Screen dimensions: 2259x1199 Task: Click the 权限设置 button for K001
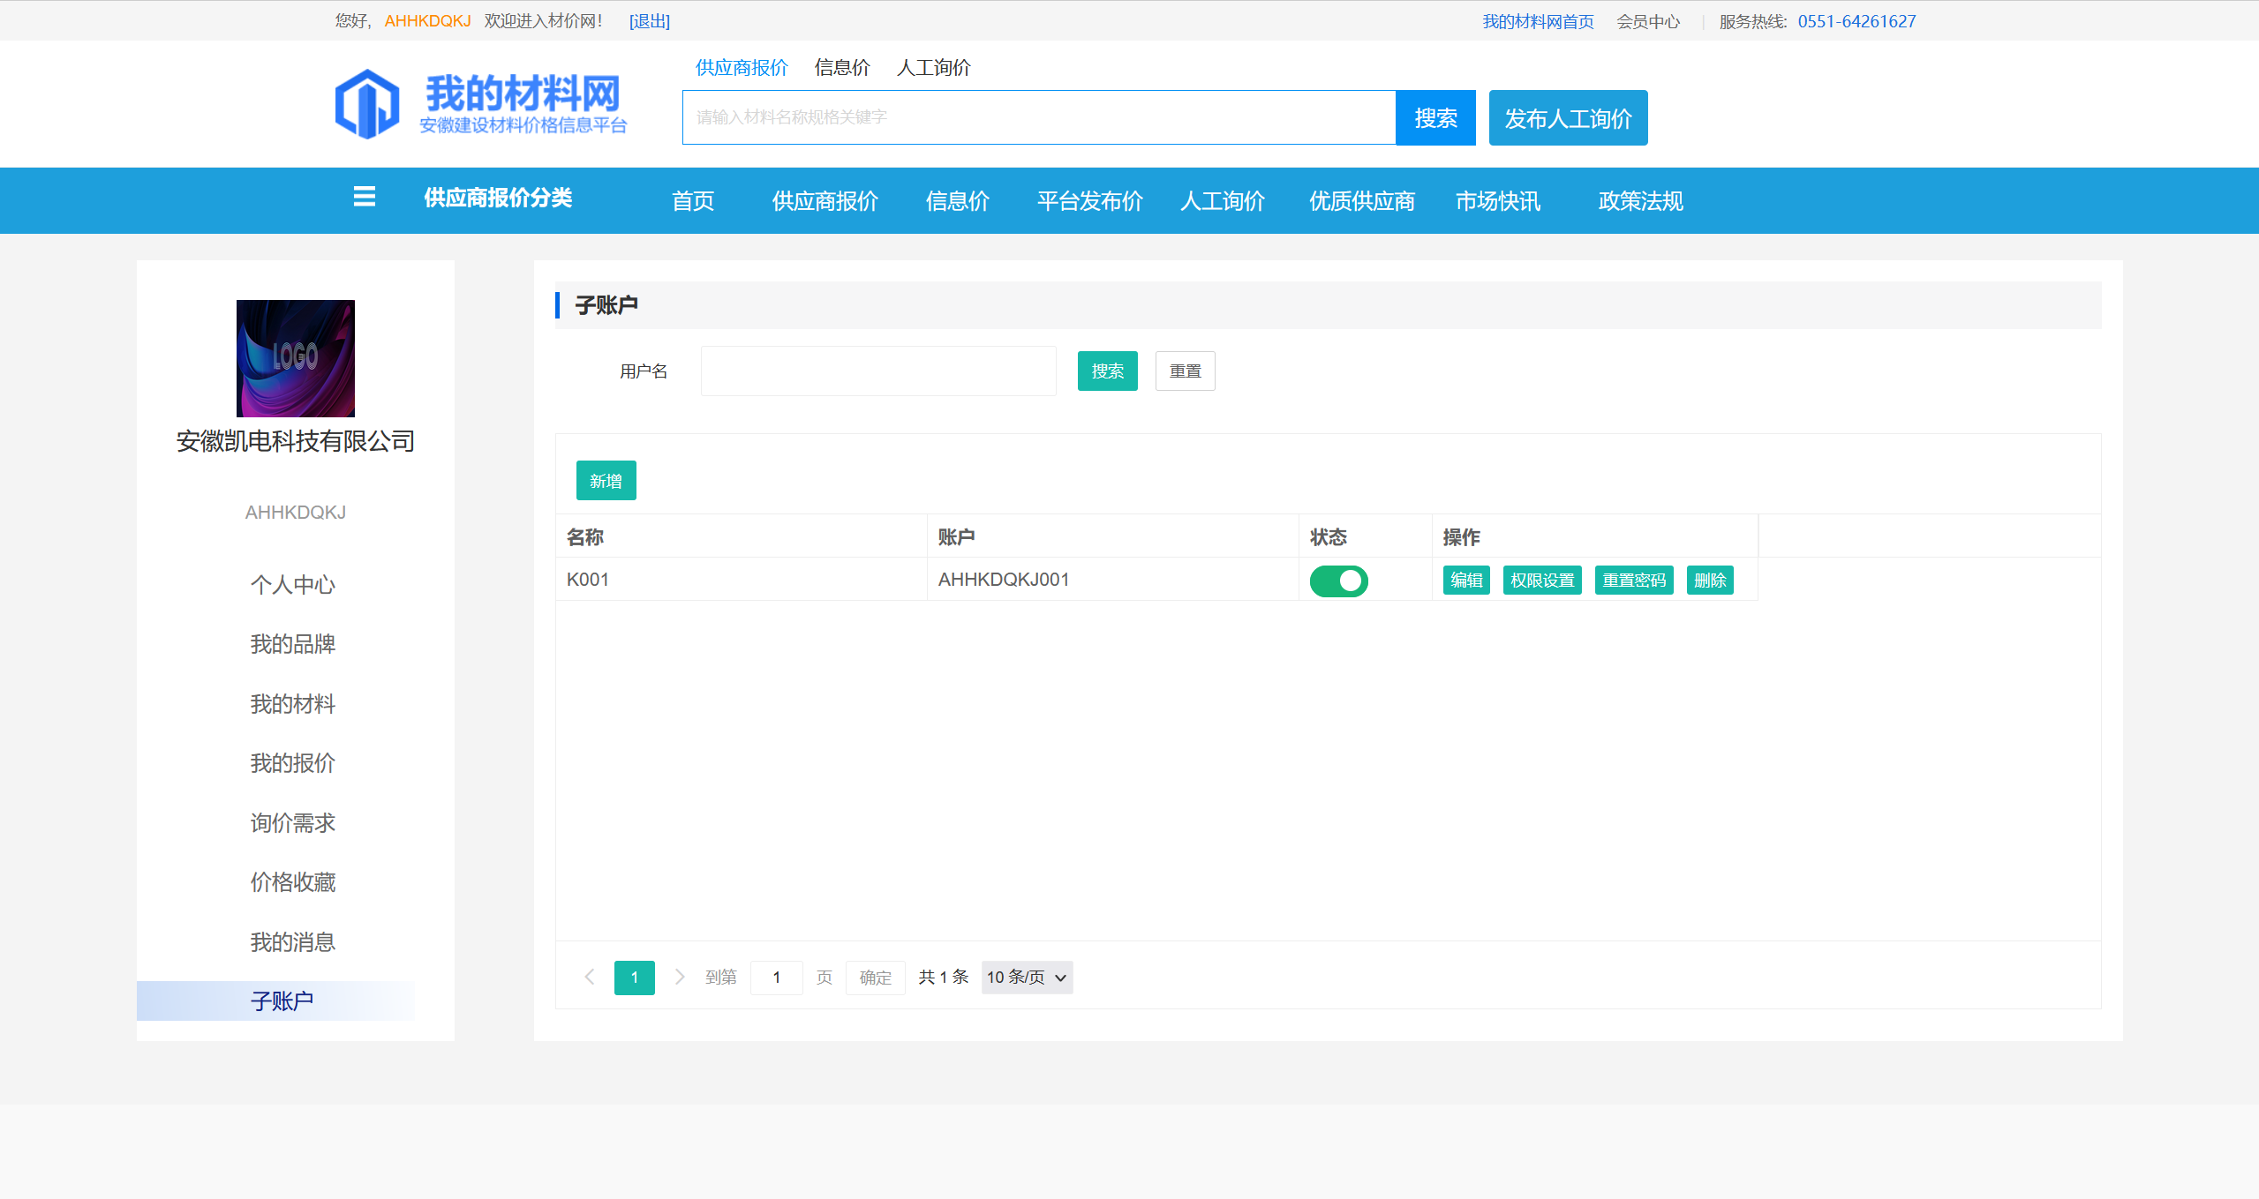coord(1541,581)
